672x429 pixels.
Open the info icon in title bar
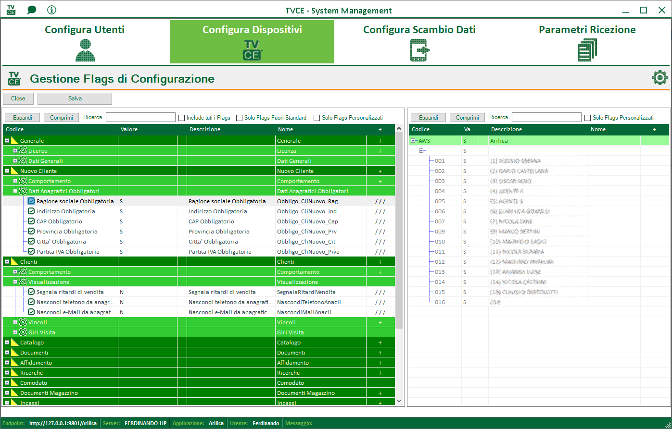(52, 10)
